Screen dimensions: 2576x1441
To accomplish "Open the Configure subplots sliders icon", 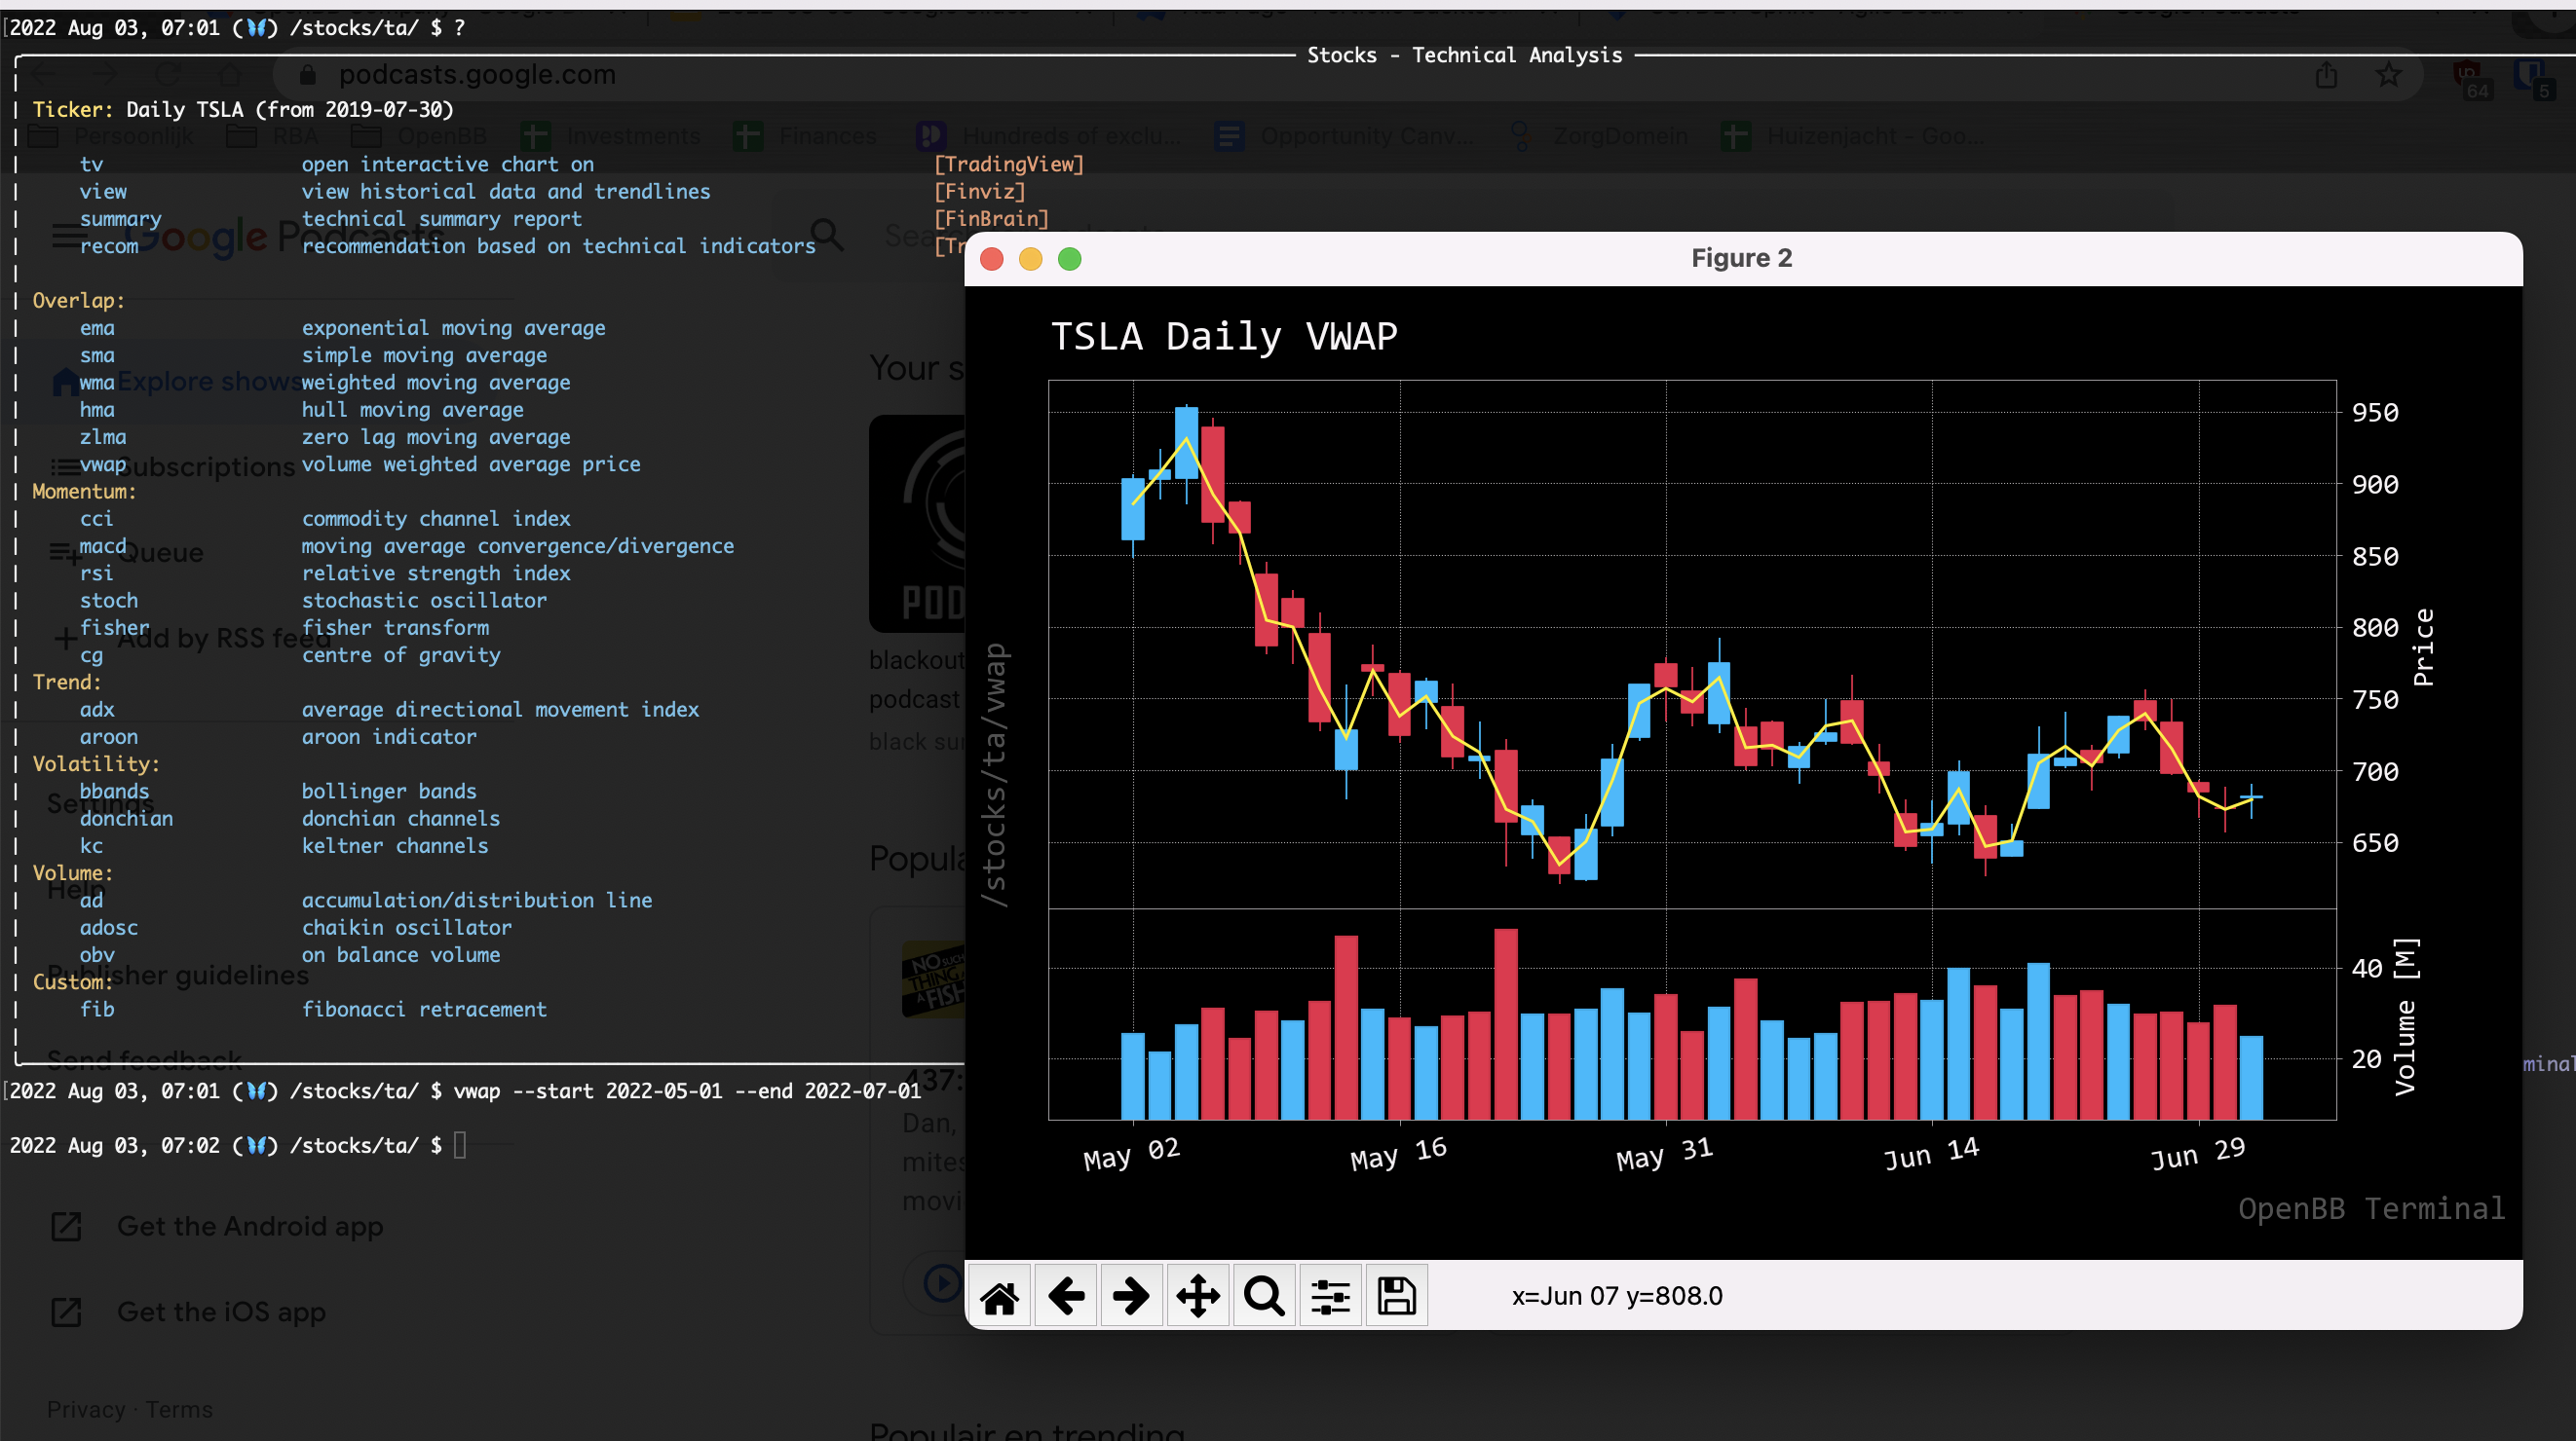I will pyautogui.click(x=1330, y=1296).
